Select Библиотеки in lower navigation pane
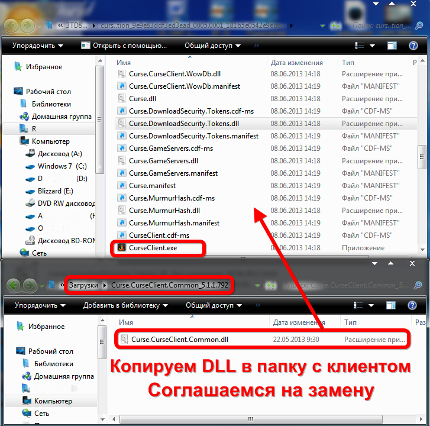Viewport: 430px width, 426px height. point(53,364)
